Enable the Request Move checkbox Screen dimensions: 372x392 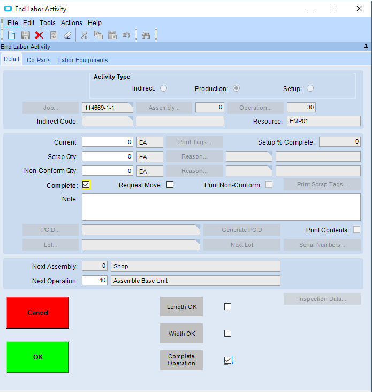point(170,185)
